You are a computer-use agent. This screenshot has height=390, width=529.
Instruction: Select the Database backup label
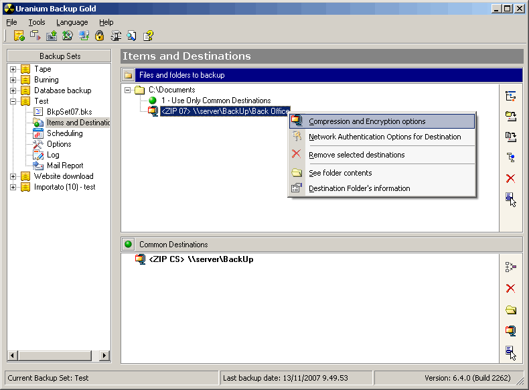[63, 90]
